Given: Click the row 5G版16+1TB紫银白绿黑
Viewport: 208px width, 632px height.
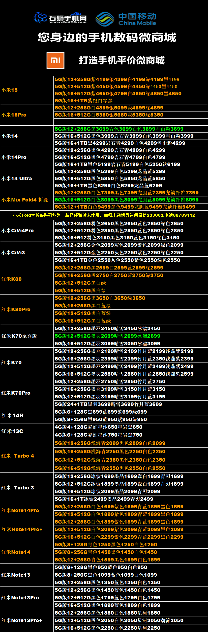Looking at the screenshot, I should pos(131,101).
